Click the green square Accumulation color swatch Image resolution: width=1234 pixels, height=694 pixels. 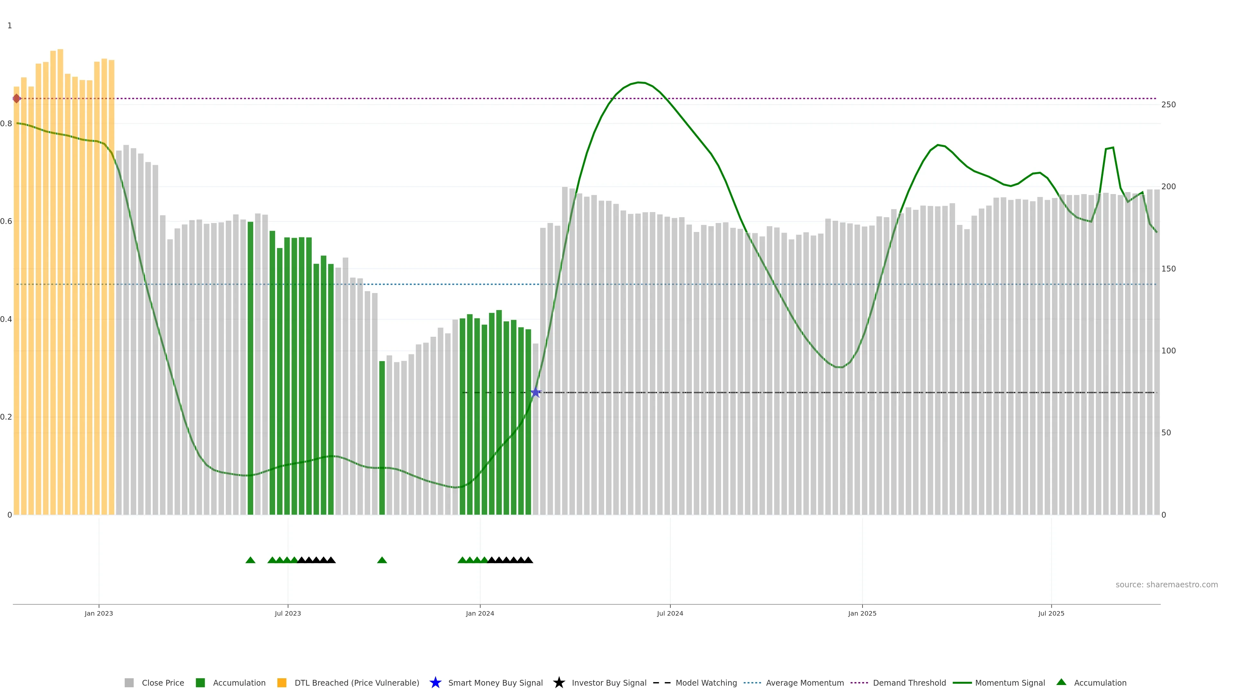tap(200, 682)
